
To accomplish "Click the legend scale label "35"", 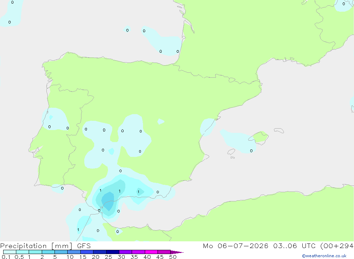I will tap(134, 257).
